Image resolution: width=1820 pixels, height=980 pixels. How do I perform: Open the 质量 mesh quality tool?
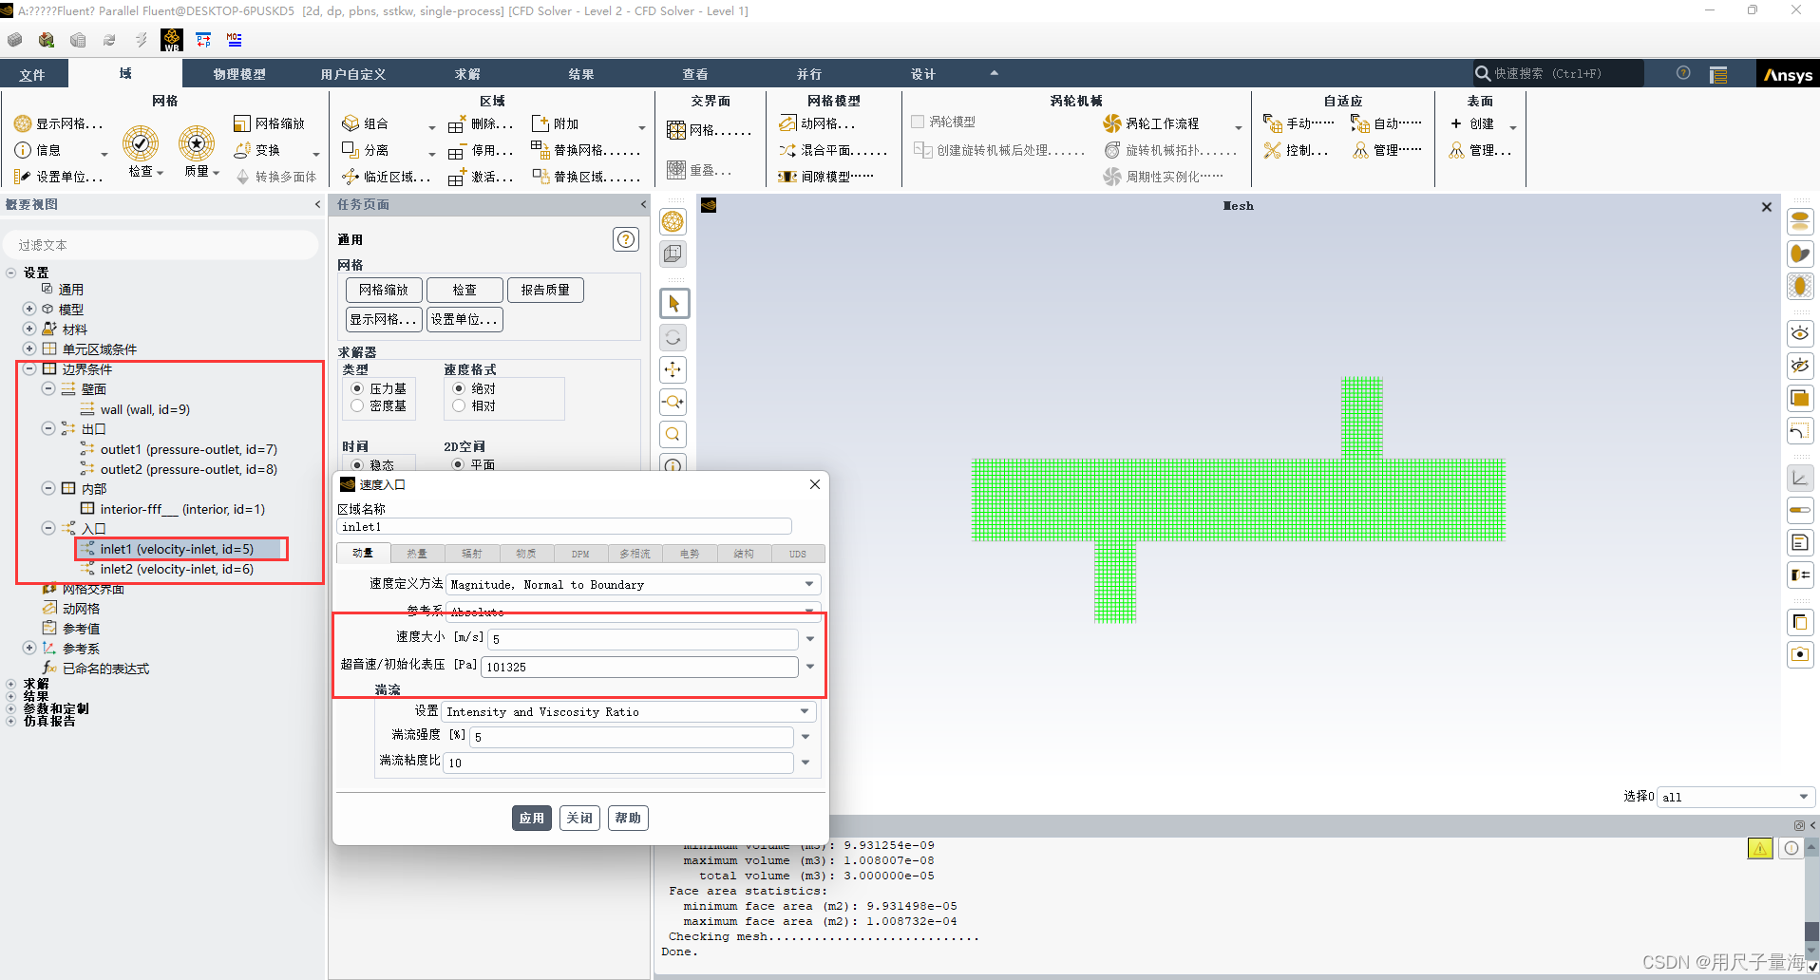click(x=198, y=144)
